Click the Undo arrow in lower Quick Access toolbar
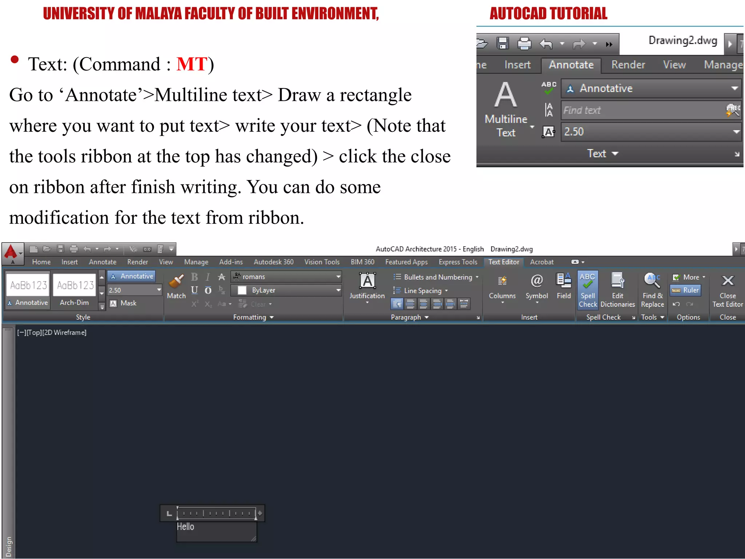Screen dimensions: 745x559 coord(87,249)
